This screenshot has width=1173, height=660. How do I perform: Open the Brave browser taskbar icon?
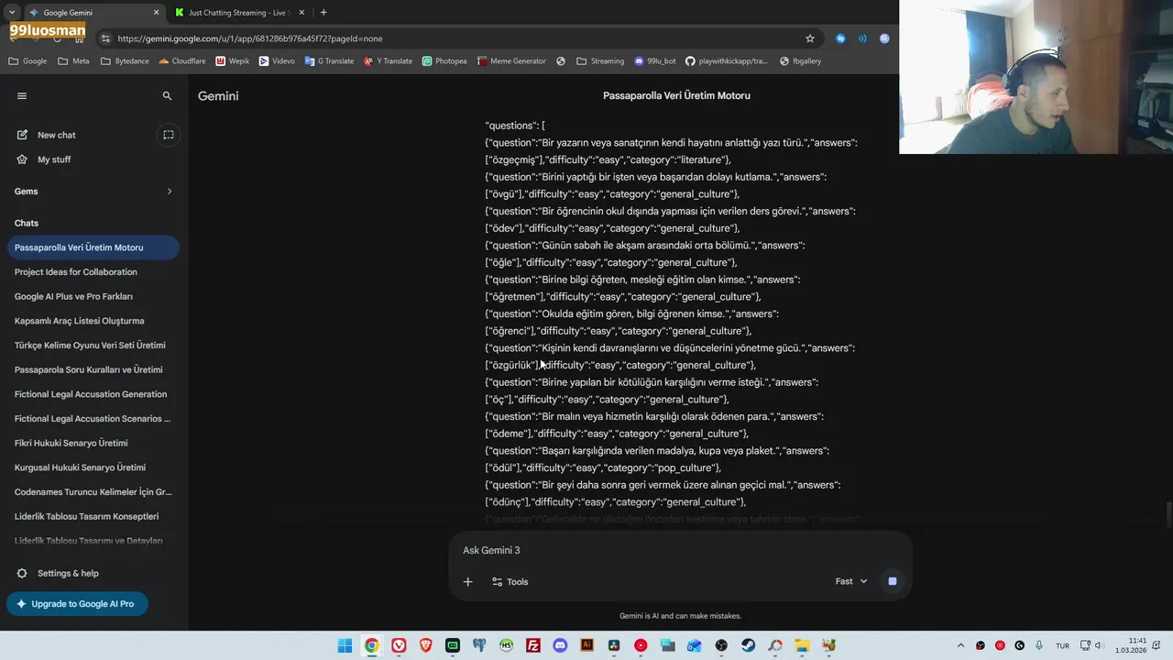[x=425, y=645]
